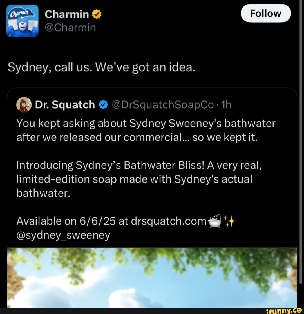The image size is (304, 314).
Task: Open the quoted Dr. Squatch tweet card
Action: 152,169
